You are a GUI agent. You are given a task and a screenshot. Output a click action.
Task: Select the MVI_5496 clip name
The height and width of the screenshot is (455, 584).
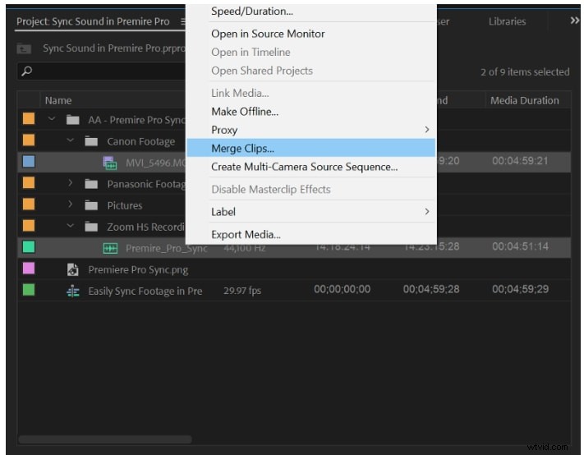click(156, 163)
